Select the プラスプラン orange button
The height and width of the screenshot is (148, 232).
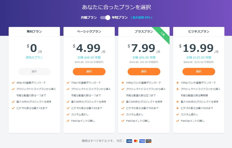click(144, 71)
